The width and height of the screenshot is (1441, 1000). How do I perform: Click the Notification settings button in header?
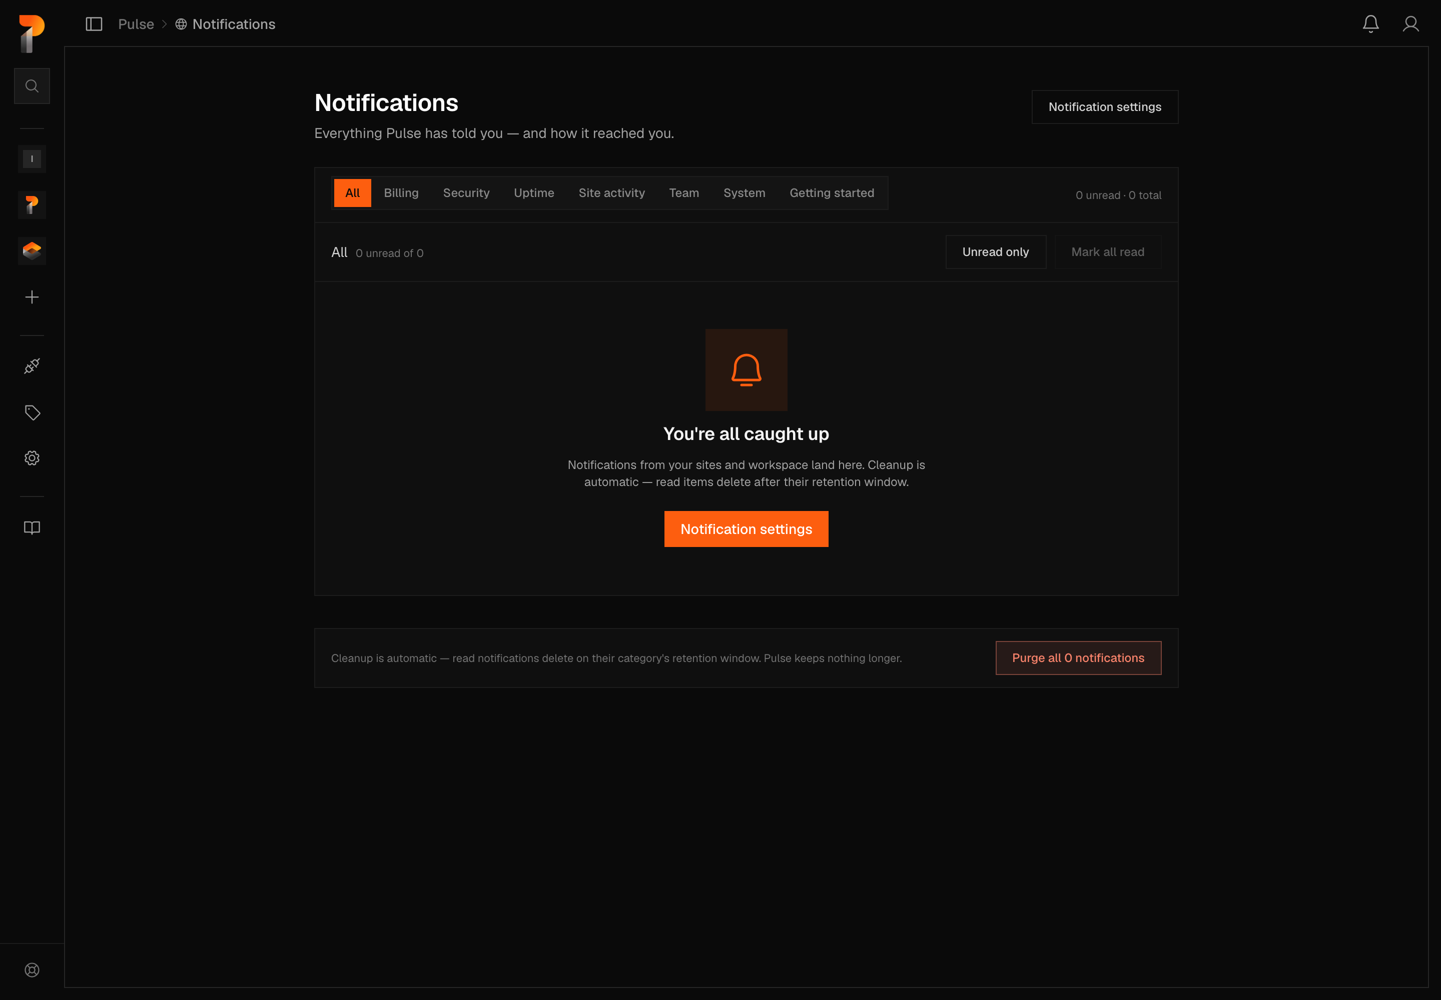[x=1105, y=107]
